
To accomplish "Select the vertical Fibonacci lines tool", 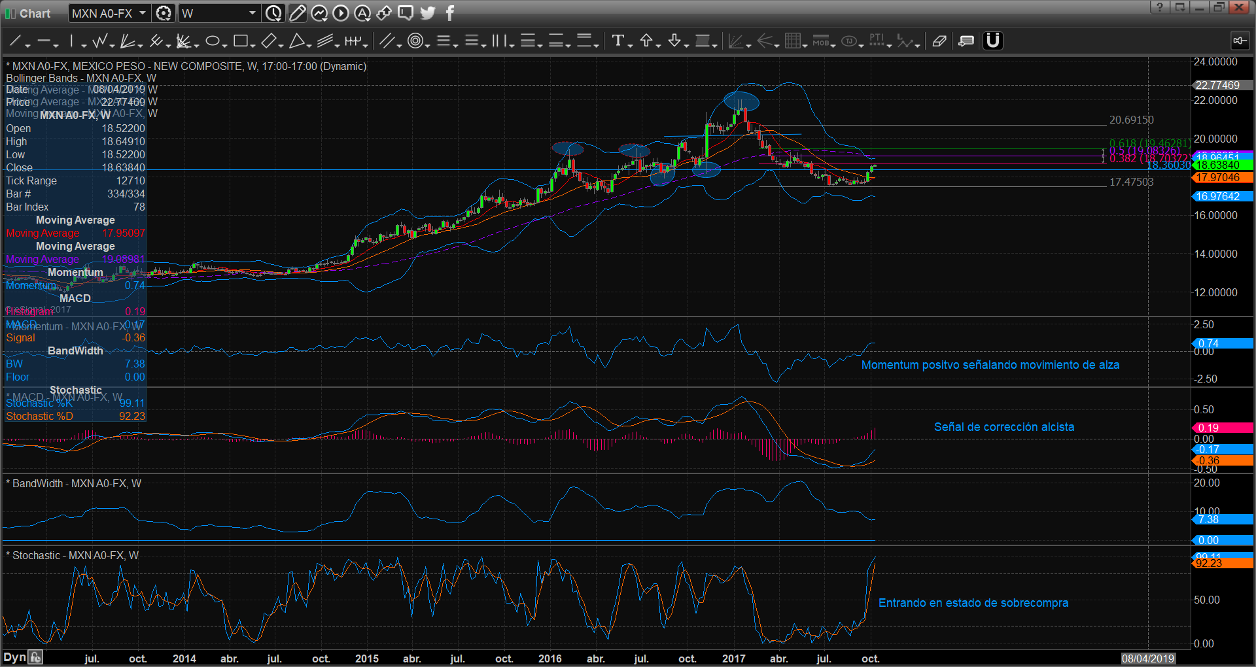I will 499,41.
